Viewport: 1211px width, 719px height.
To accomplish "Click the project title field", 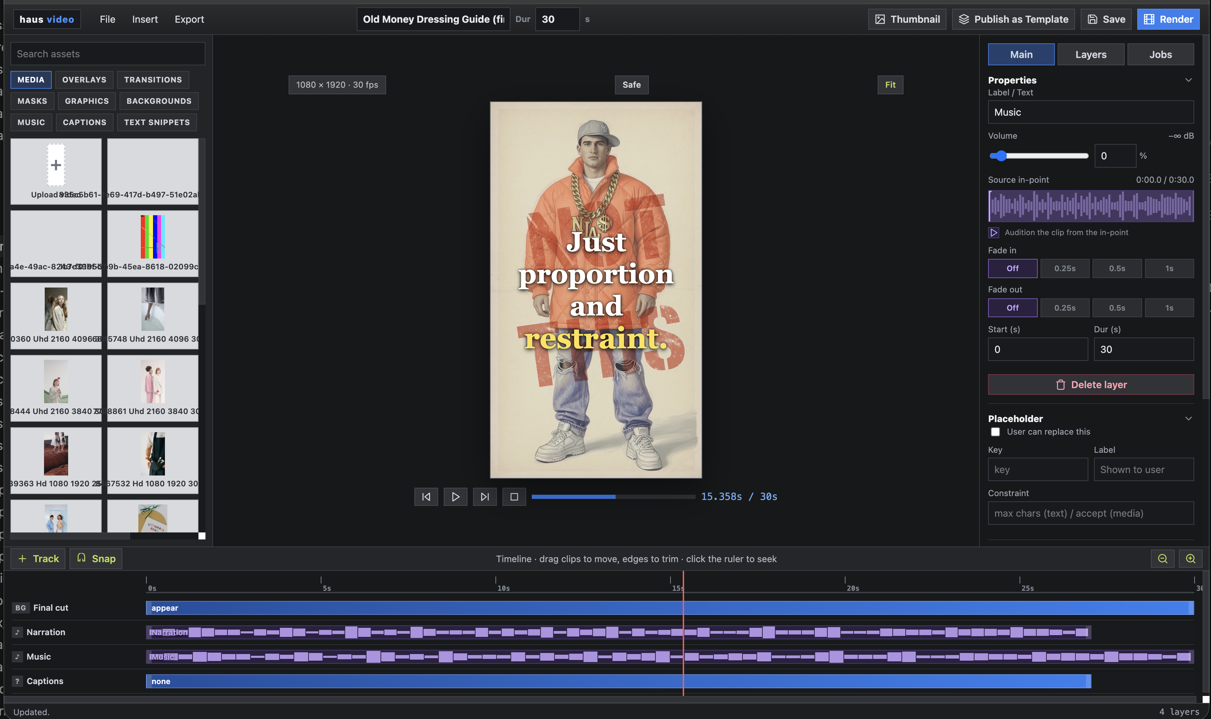I will pos(433,19).
